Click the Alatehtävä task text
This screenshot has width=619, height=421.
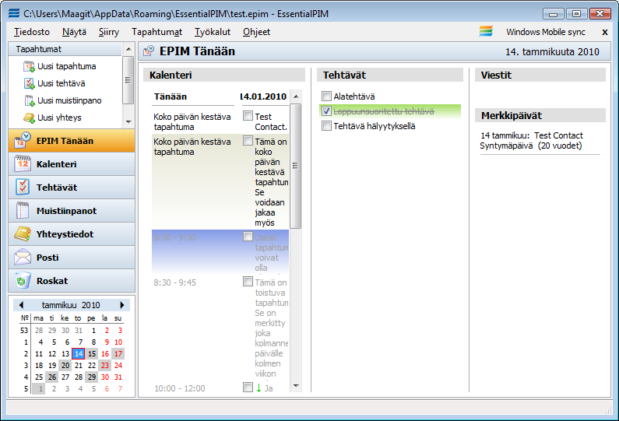coord(354,96)
